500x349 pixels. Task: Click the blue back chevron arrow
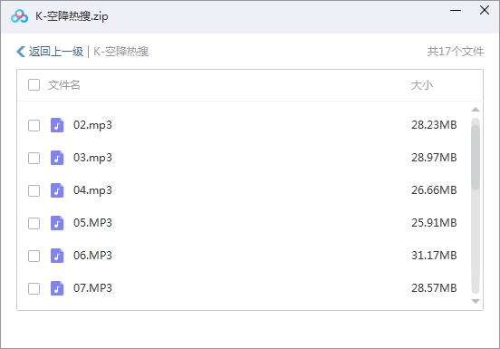click(21, 52)
